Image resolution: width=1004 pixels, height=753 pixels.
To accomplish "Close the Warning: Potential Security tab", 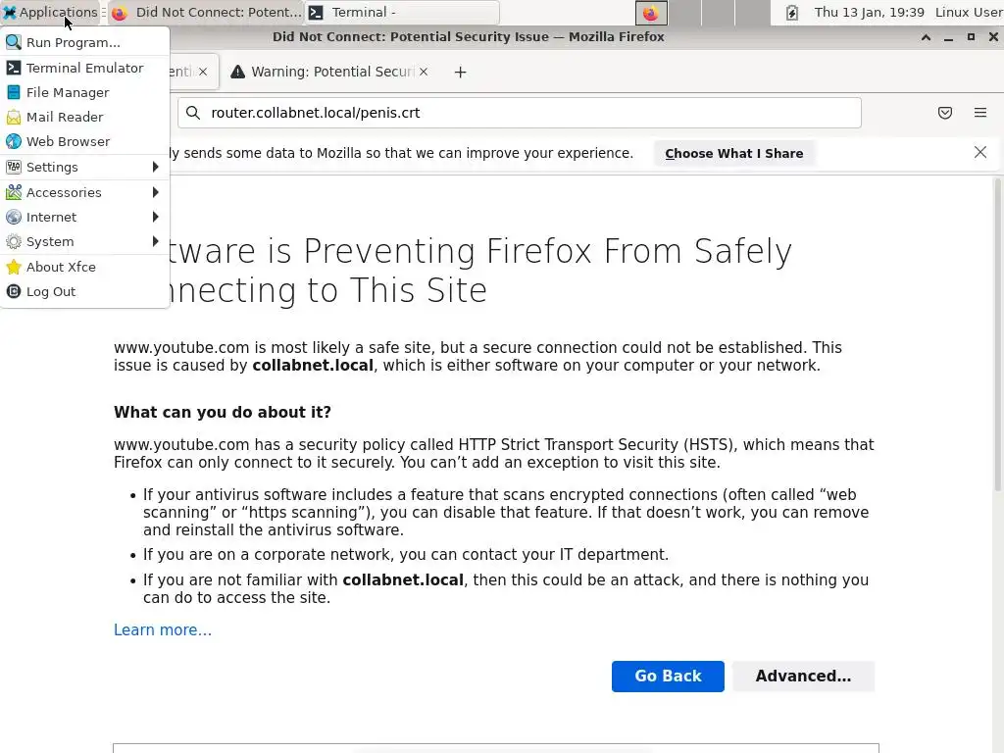I will point(424,72).
